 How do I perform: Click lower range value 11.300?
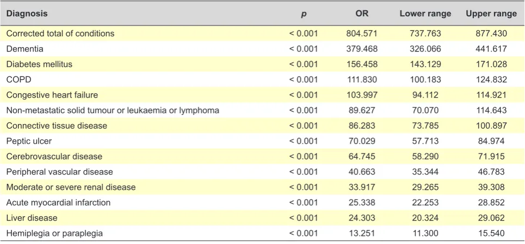point(425,233)
